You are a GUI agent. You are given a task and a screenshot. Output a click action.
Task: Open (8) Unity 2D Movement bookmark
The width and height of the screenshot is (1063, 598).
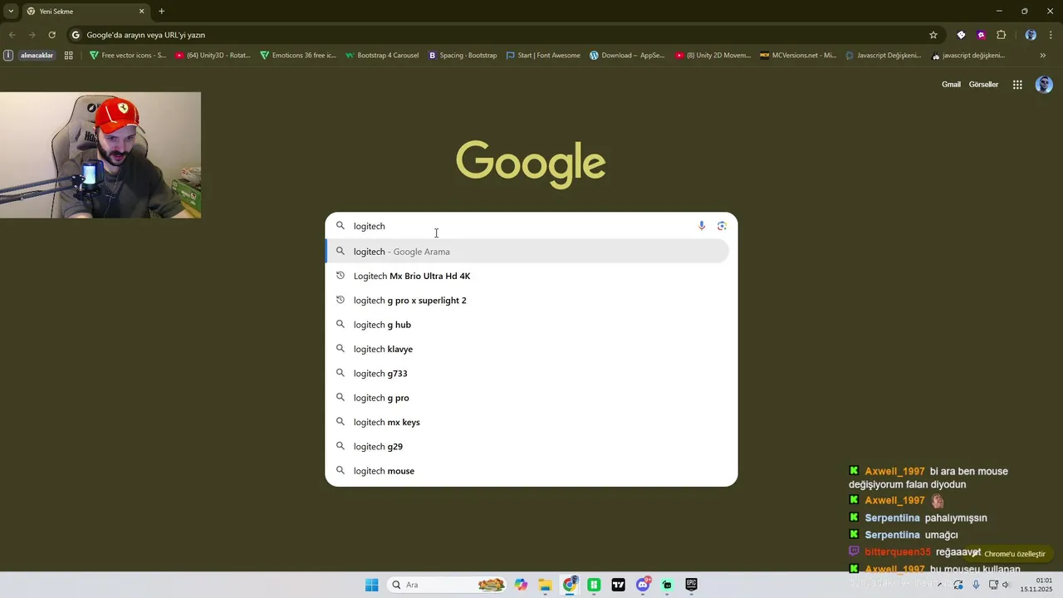[713, 56]
